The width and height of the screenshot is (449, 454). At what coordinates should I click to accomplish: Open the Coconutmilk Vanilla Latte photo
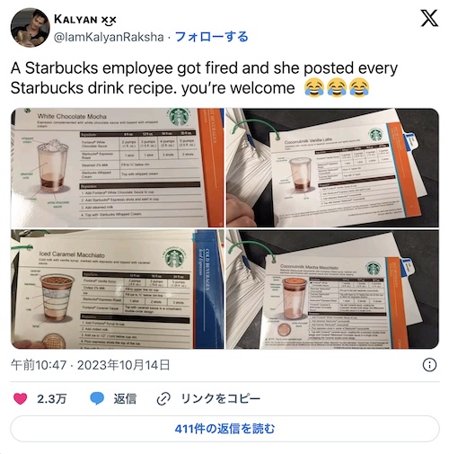tap(332, 167)
